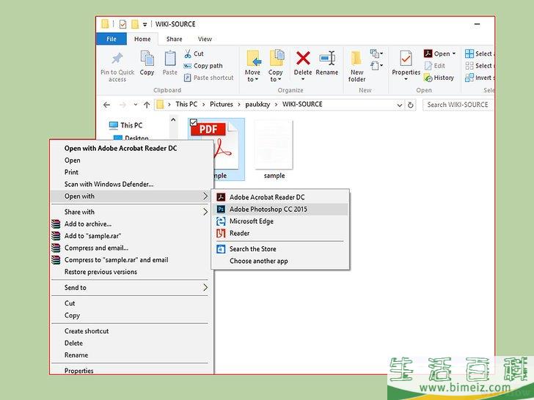The width and height of the screenshot is (534, 400).
Task: Open the Move to dropdown
Action: pyautogui.click(x=252, y=75)
